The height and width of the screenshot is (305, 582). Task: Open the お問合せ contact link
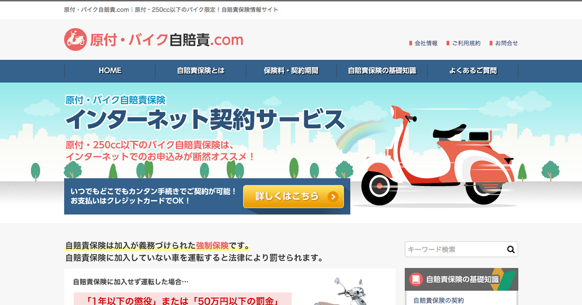click(506, 43)
